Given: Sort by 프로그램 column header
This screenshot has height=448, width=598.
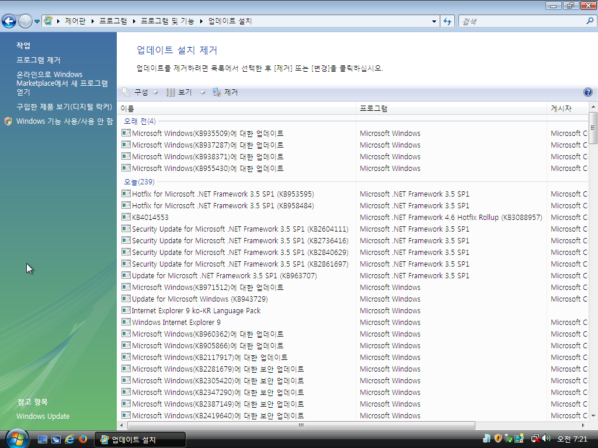Looking at the screenshot, I should tap(451, 108).
